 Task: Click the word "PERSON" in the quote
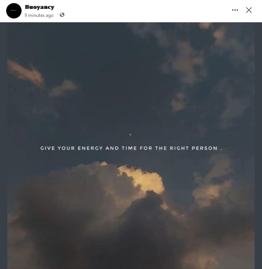[x=205, y=148]
